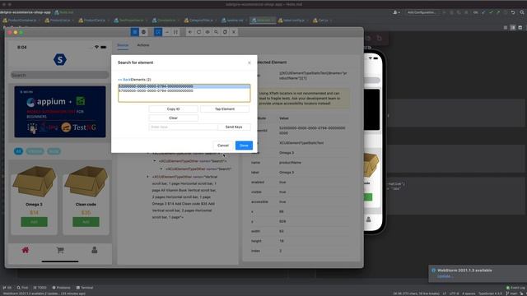Click the Omega 3 product box image

[x=35, y=181]
